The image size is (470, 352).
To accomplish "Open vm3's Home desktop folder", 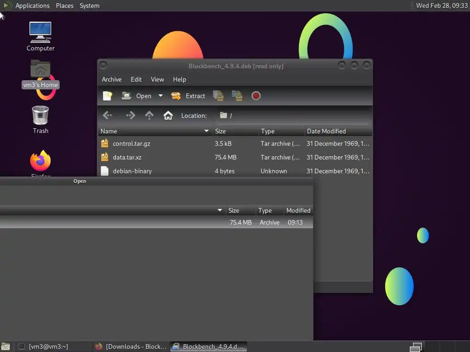I will click(x=40, y=74).
